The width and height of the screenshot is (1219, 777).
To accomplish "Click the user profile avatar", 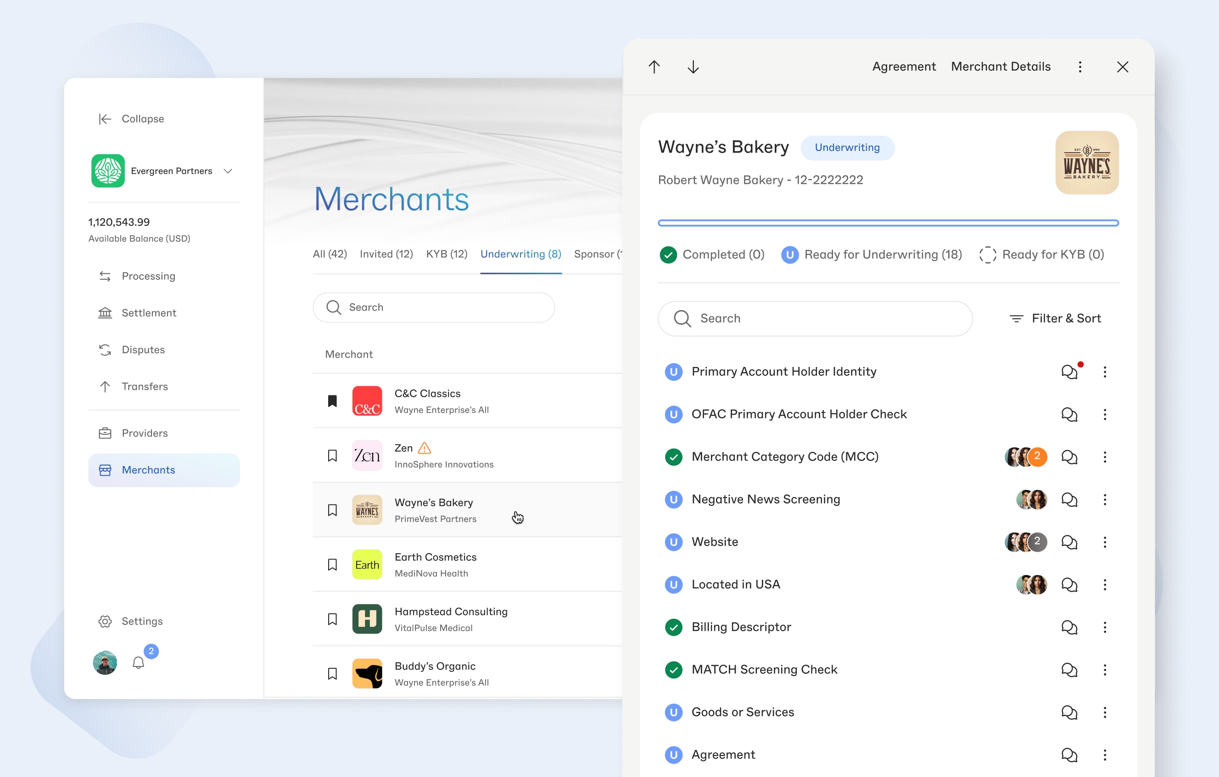I will click(x=105, y=662).
